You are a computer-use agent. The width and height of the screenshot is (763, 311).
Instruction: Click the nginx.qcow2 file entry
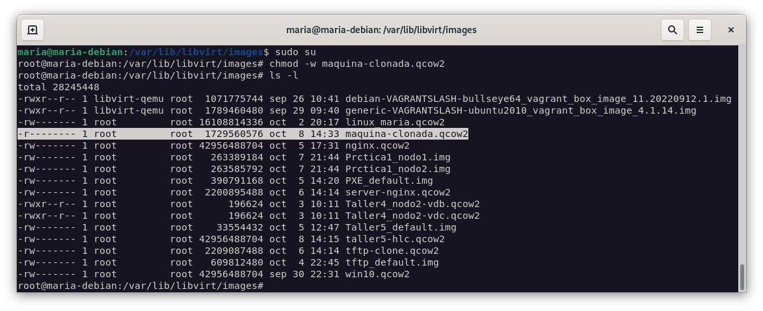pos(377,145)
